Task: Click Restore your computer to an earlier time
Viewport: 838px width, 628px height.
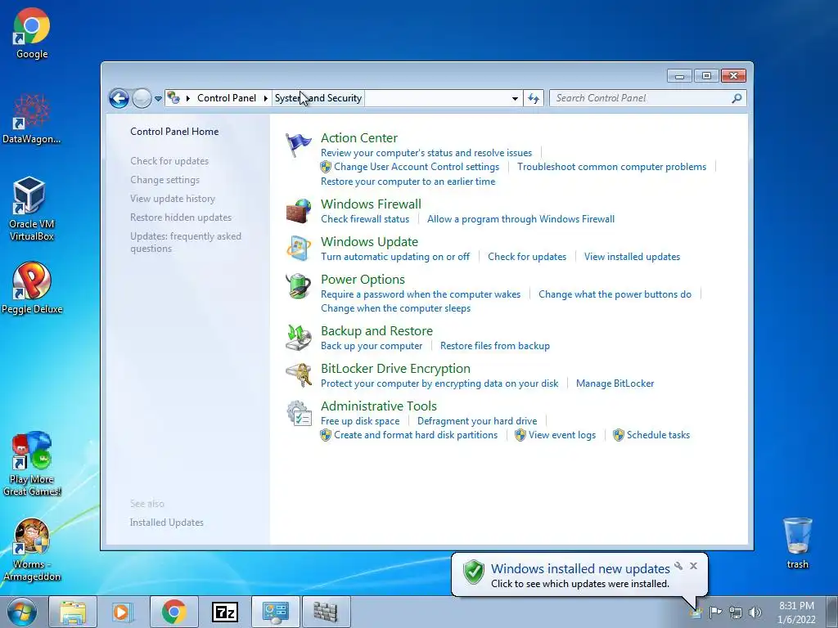Action: [408, 182]
